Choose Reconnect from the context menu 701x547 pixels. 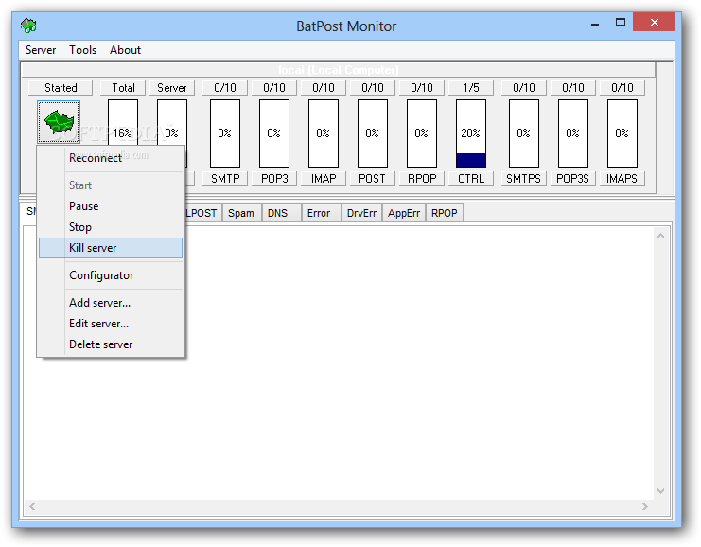pyautogui.click(x=111, y=158)
